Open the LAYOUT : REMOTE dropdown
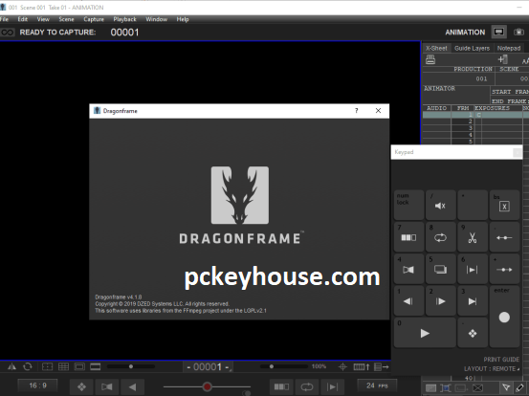Viewport: 529px width, 396px height. tap(492, 368)
